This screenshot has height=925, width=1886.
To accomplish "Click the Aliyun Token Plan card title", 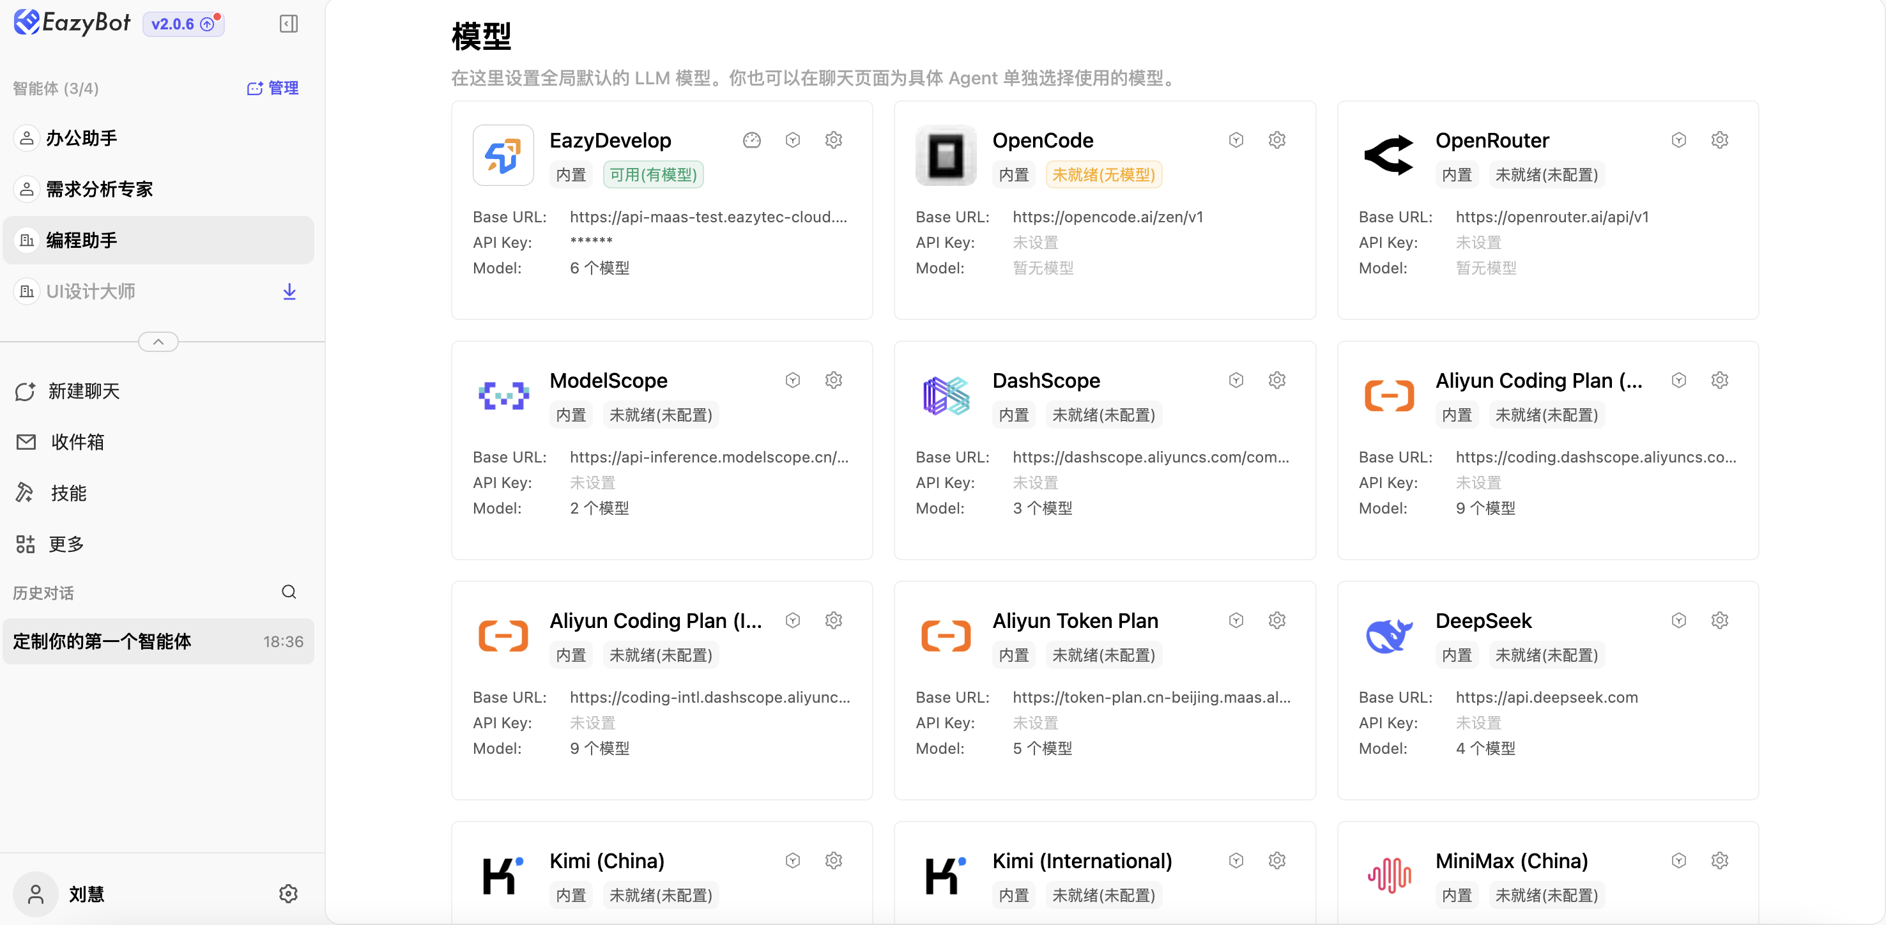I will tap(1075, 620).
